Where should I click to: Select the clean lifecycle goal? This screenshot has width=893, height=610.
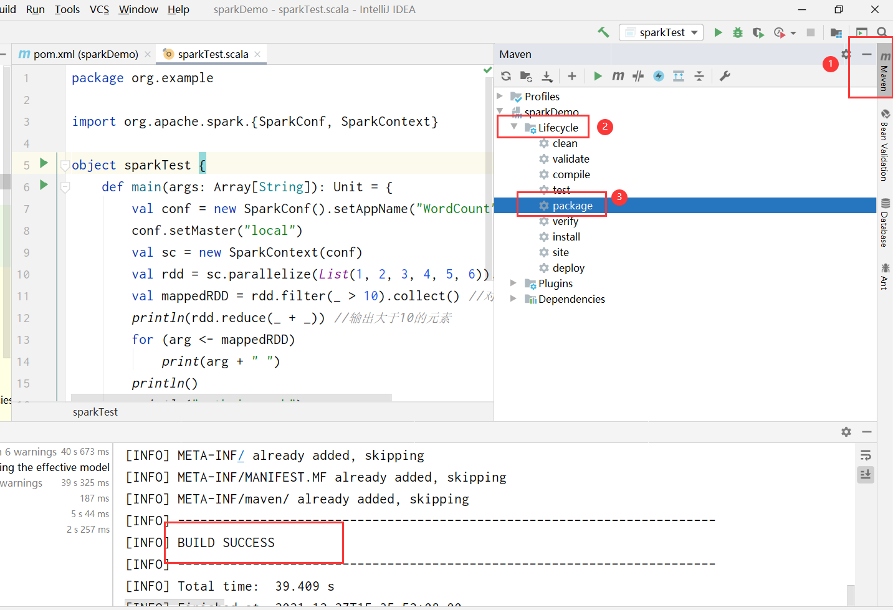[565, 143]
